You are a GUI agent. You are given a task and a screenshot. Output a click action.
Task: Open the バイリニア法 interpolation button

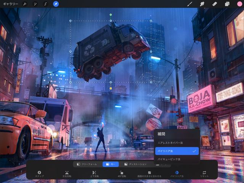[x=177, y=174]
